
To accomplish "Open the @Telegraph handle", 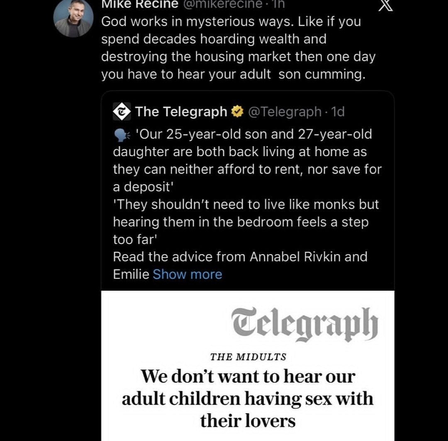I will tap(285, 111).
